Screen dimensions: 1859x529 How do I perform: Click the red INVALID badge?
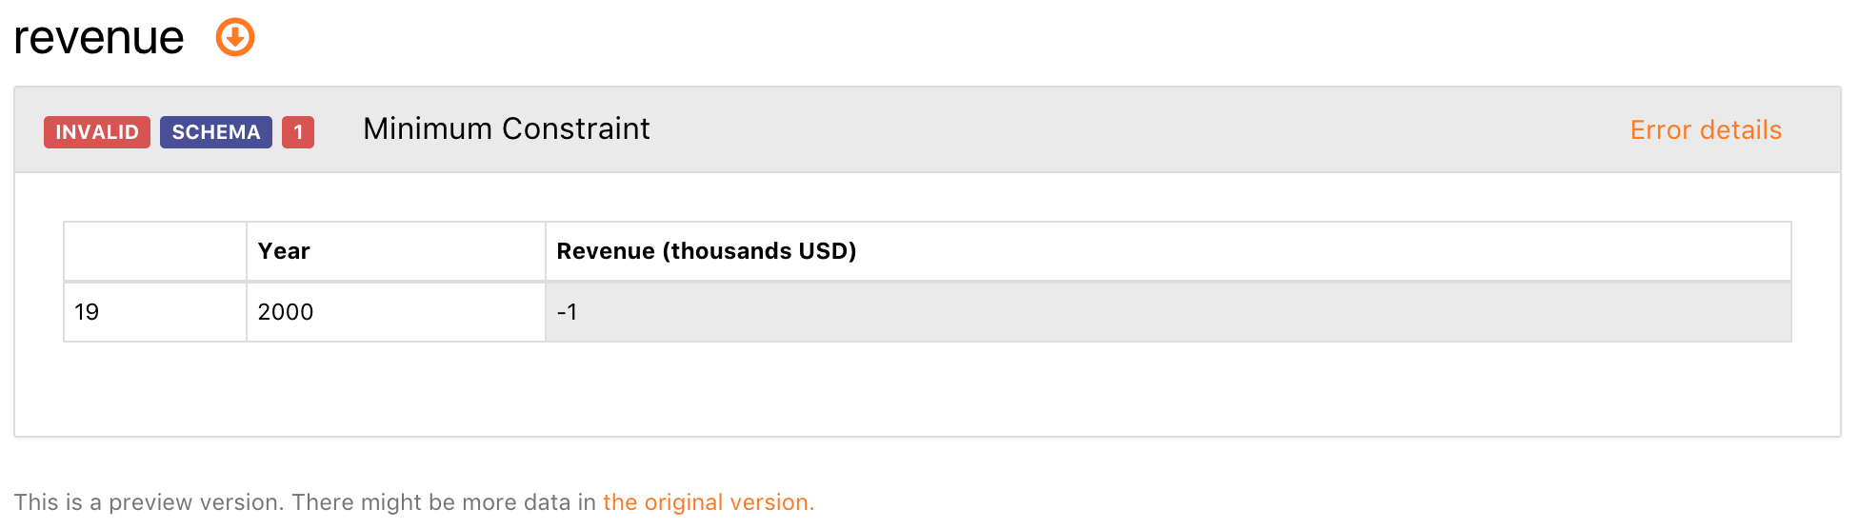click(97, 132)
